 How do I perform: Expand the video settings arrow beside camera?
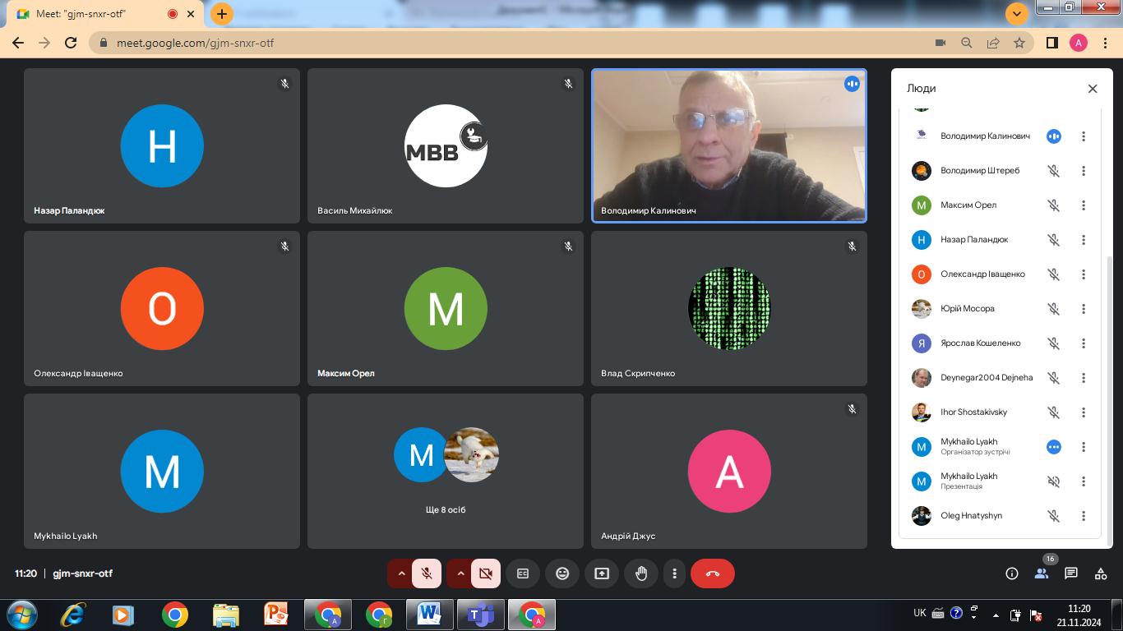pyautogui.click(x=460, y=573)
